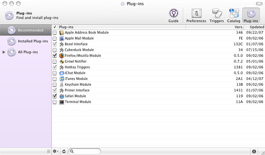This screenshot has height=155, width=265.
Task: Select Installed Plug-ins in the sidebar
Action: click(26, 41)
